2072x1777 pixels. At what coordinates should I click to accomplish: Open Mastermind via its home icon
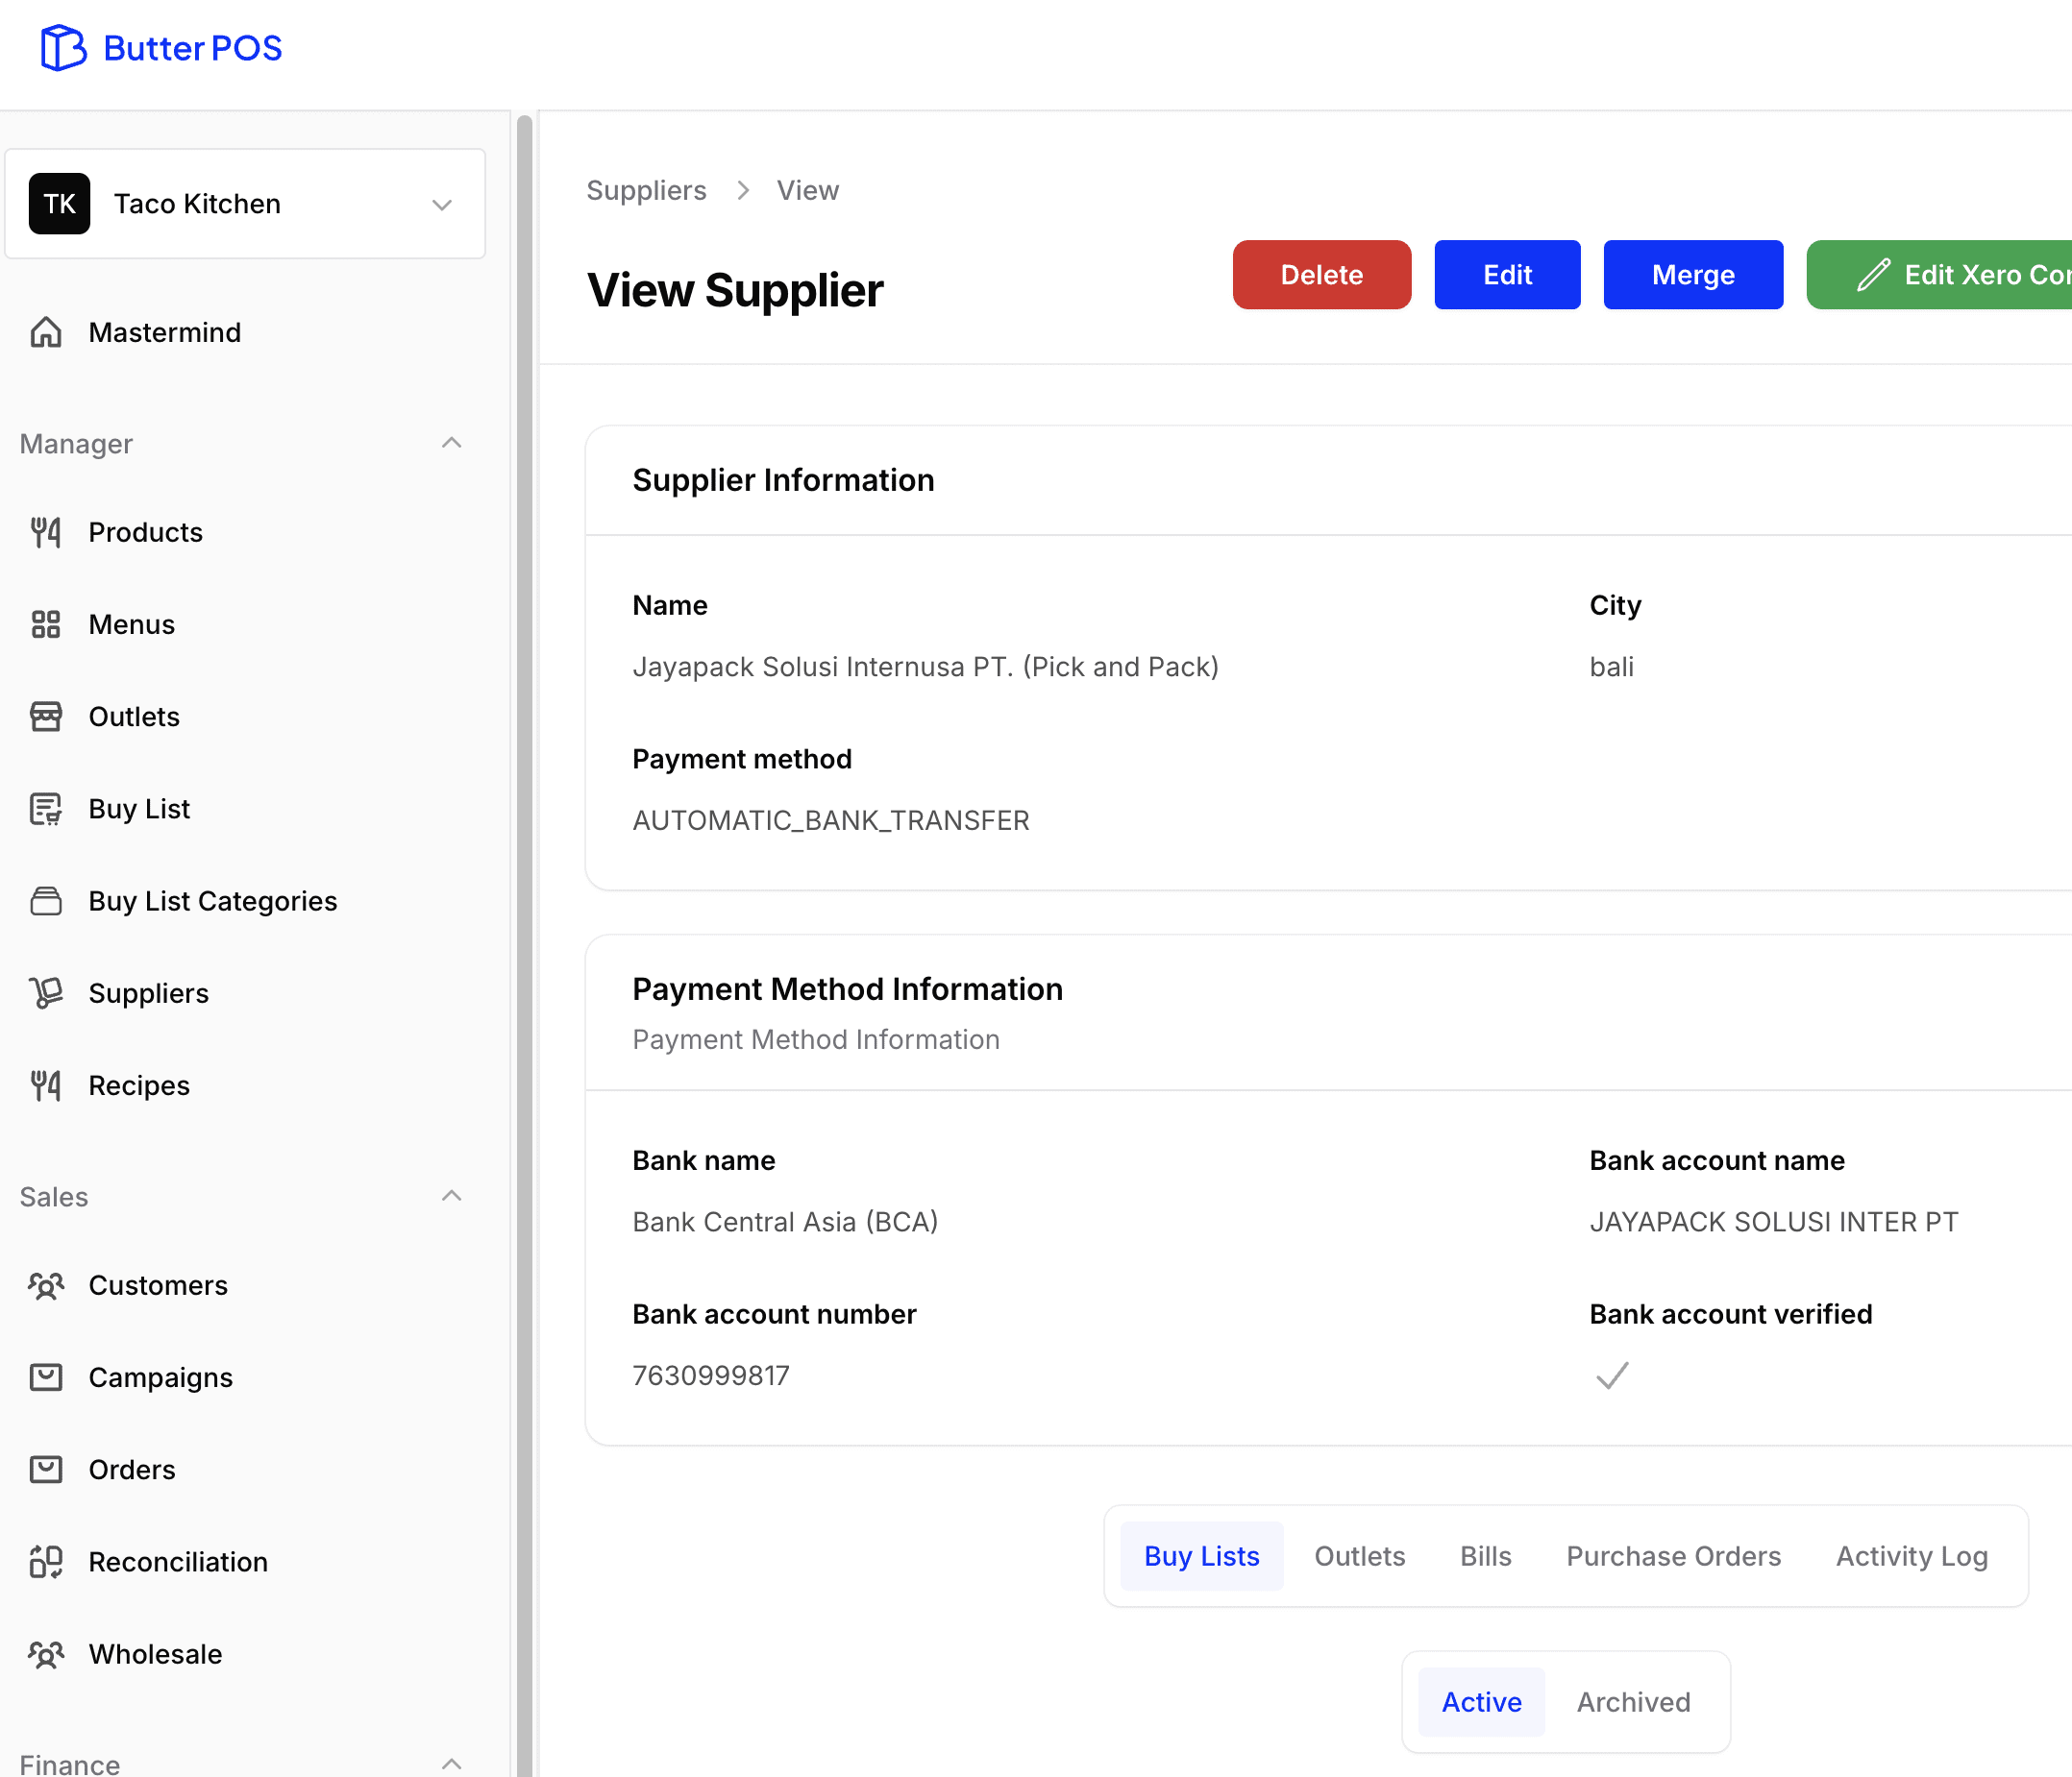coord(46,331)
